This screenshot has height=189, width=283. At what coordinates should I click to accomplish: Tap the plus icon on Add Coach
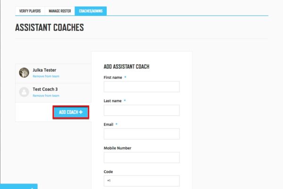pos(81,112)
